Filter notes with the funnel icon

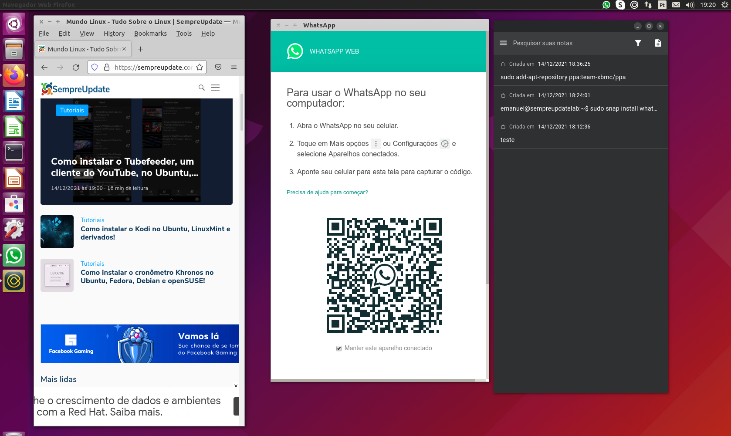tap(638, 43)
